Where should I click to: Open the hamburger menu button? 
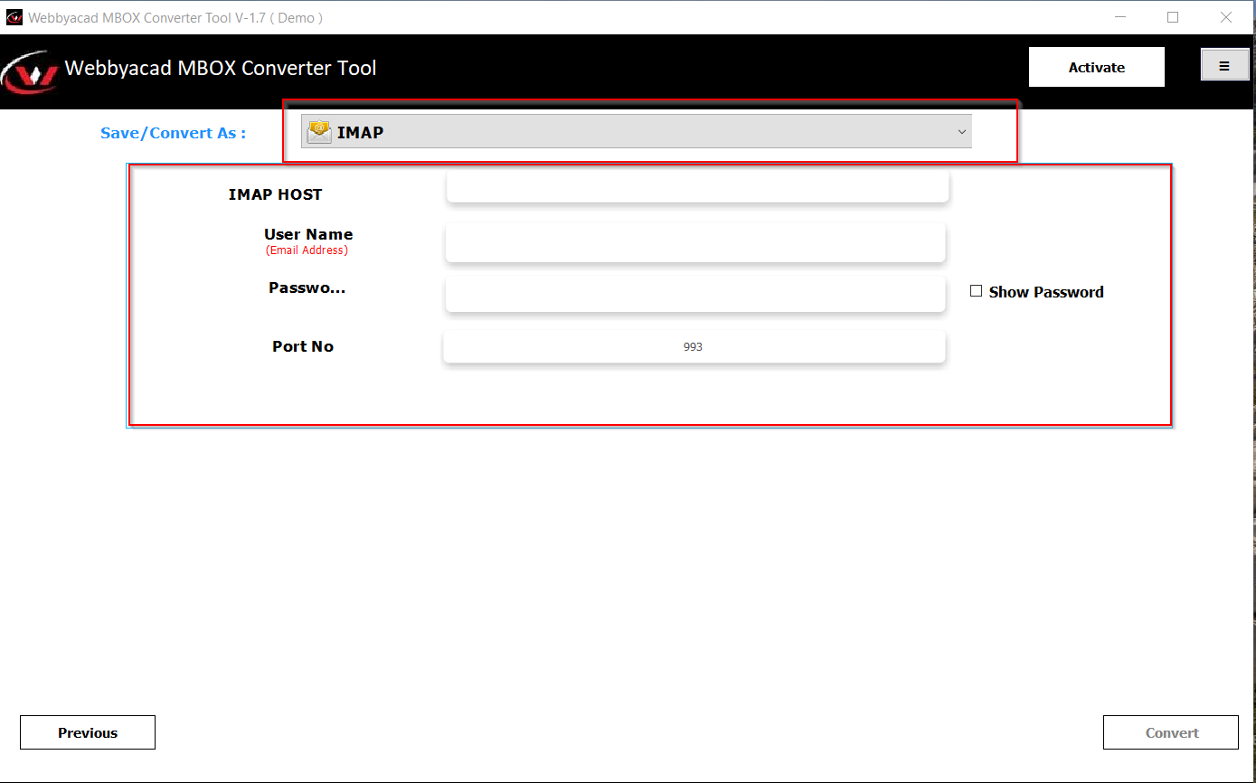click(x=1224, y=65)
